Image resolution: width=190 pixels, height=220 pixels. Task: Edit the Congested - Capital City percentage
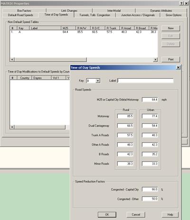[x=150, y=189]
